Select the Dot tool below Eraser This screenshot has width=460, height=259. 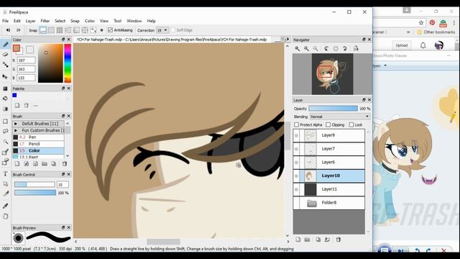pos(5,65)
